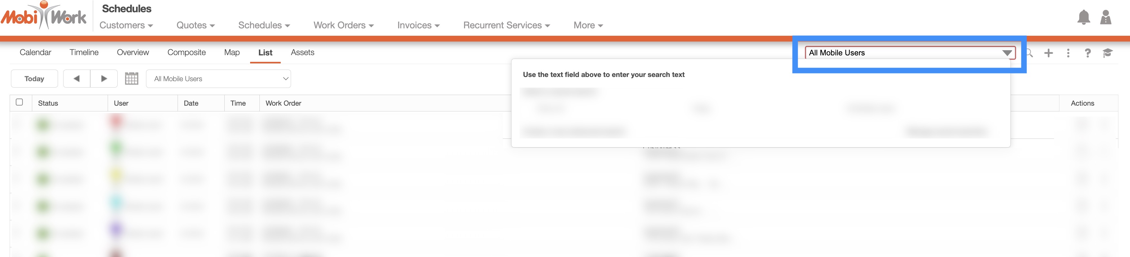Expand the All Mobile Users filter dropdown
The height and width of the screenshot is (257, 1130).
tap(218, 79)
